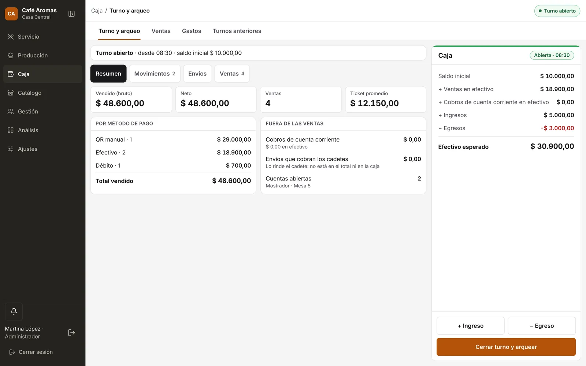586x366 pixels.
Task: Collapse the sidebar panel icon
Action: click(71, 14)
